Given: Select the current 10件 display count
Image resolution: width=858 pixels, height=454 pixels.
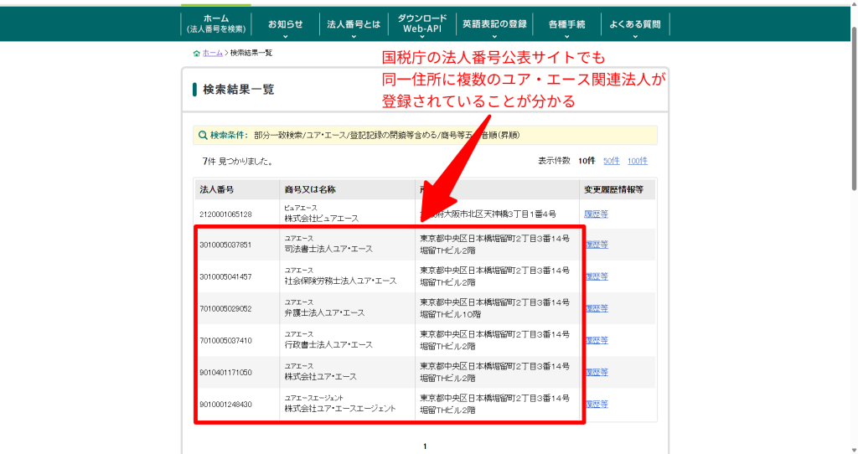Looking at the screenshot, I should pyautogui.click(x=587, y=161).
